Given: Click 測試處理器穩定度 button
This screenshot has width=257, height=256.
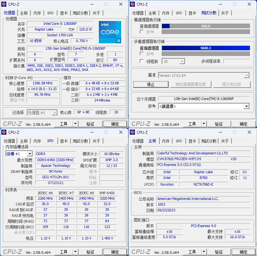Looking at the screenshot, I should coord(191,84).
